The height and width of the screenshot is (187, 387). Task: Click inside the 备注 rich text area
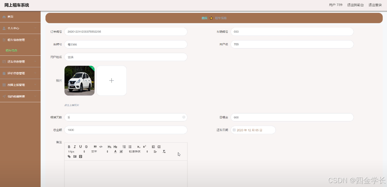click(x=126, y=173)
